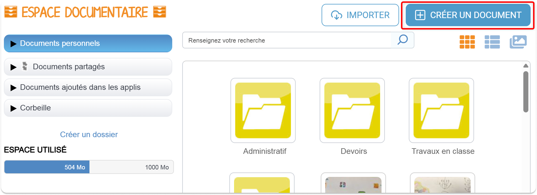Switch to image gallery view icon
The height and width of the screenshot is (195, 537).
point(518,42)
